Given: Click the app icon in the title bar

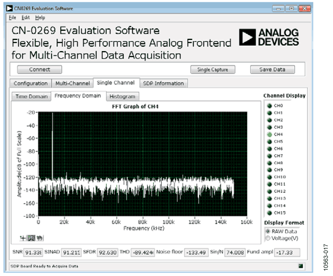Looking at the screenshot, I should tap(10, 9).
